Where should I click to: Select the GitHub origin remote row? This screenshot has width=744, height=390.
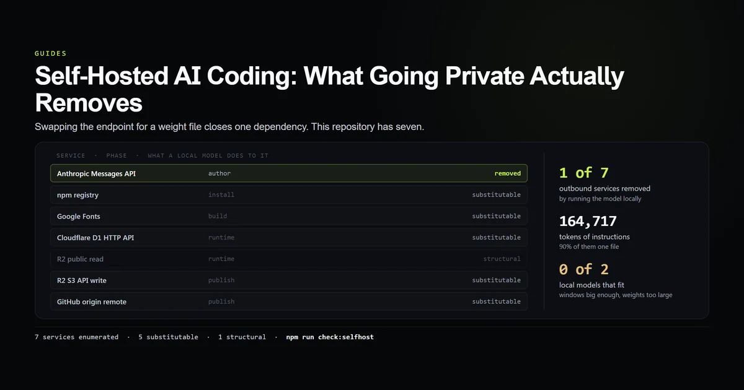tap(289, 301)
